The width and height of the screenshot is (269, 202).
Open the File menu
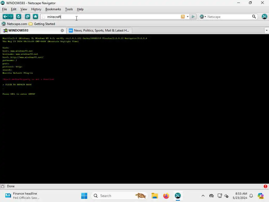[x=4, y=9]
